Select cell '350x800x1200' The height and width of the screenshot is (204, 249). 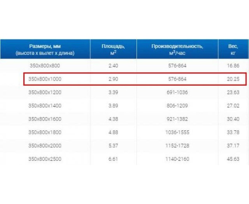(45, 92)
